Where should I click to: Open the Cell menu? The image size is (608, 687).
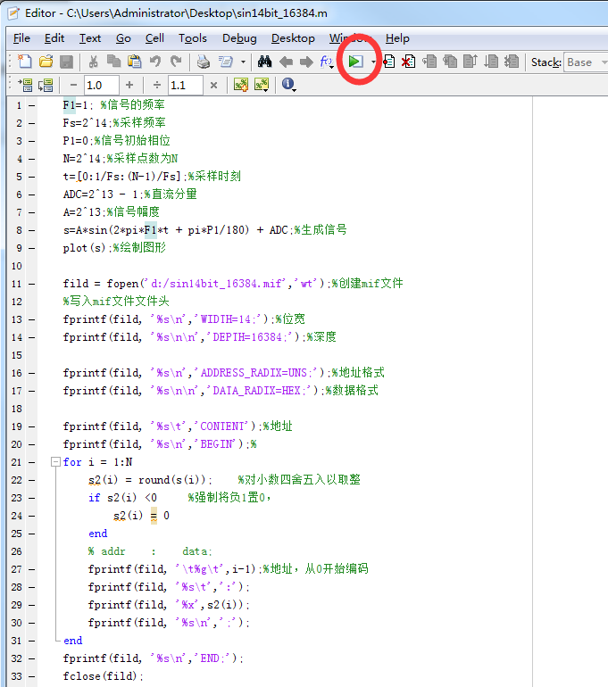click(154, 38)
